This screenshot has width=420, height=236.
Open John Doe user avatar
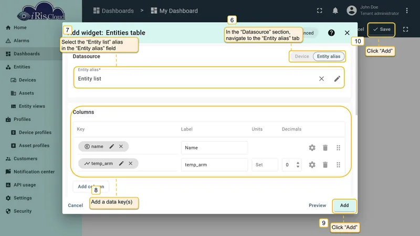tap(351, 10)
